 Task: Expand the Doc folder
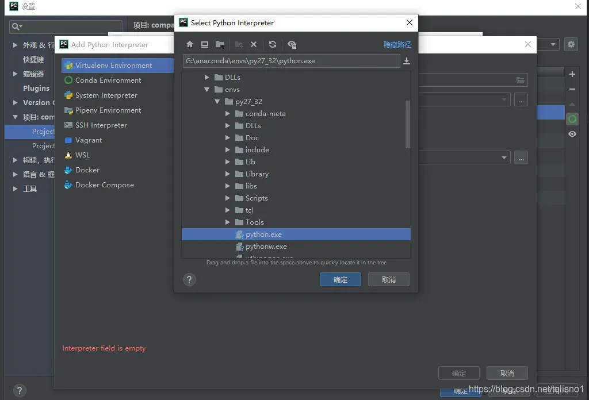pyautogui.click(x=227, y=138)
